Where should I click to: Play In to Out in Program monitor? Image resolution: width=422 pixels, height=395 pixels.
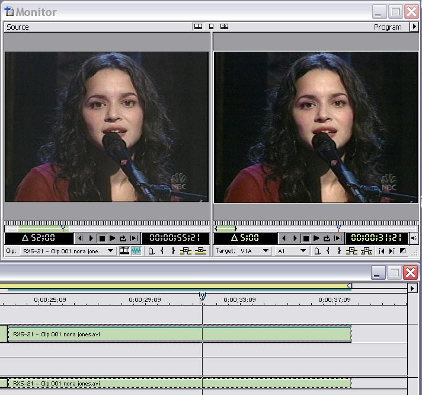(x=338, y=238)
